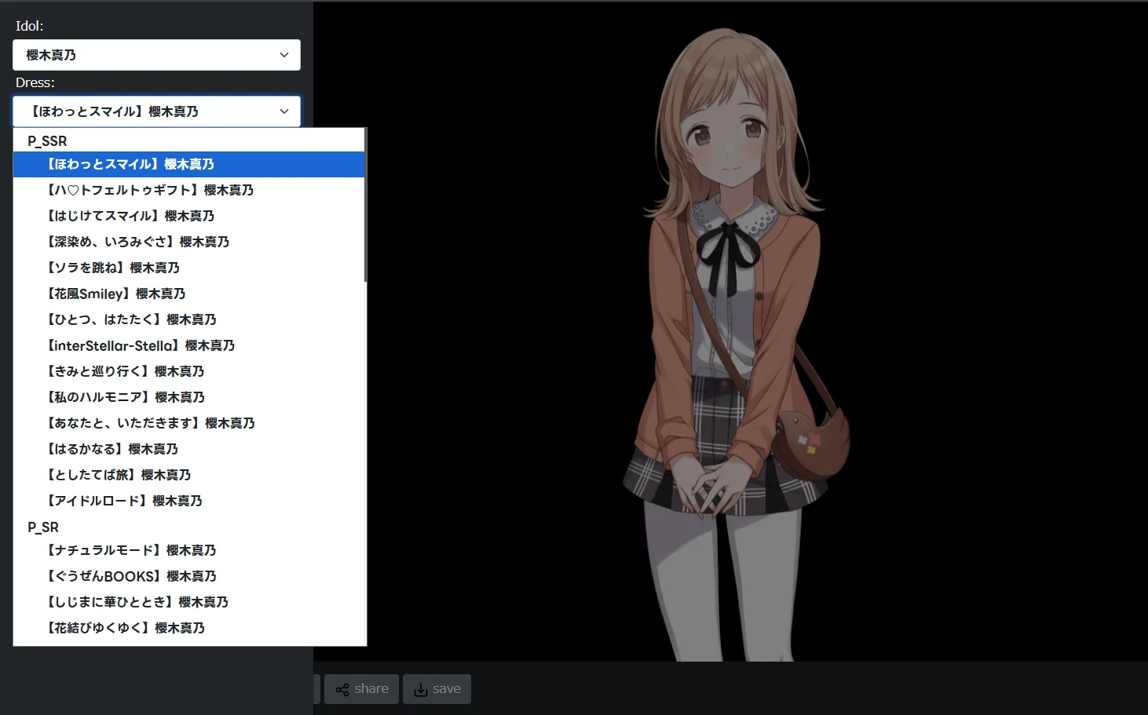Select 【ハ♡トフェルトゥギフト】櫻木真乃 option
This screenshot has width=1148, height=715.
point(150,190)
